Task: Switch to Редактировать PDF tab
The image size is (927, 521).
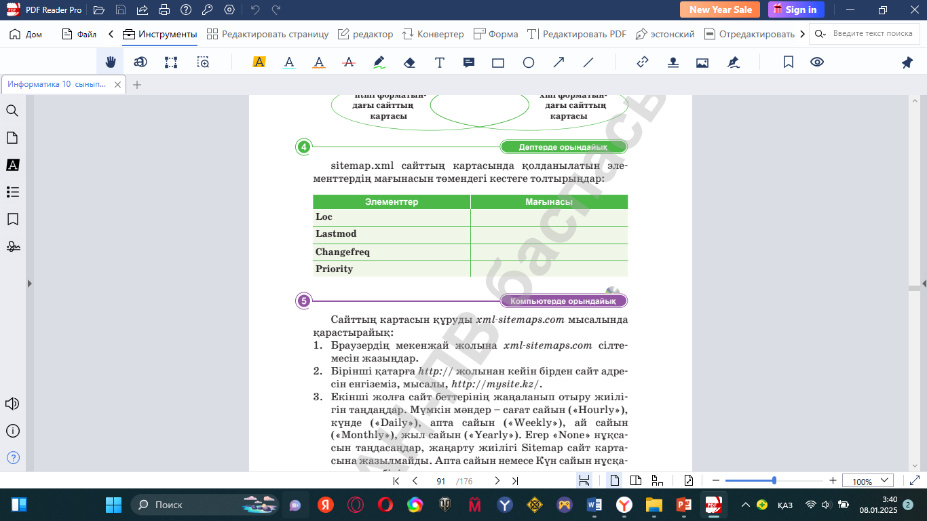Action: tap(577, 34)
